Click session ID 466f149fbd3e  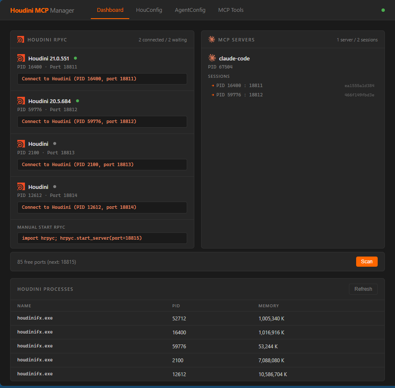click(x=360, y=95)
